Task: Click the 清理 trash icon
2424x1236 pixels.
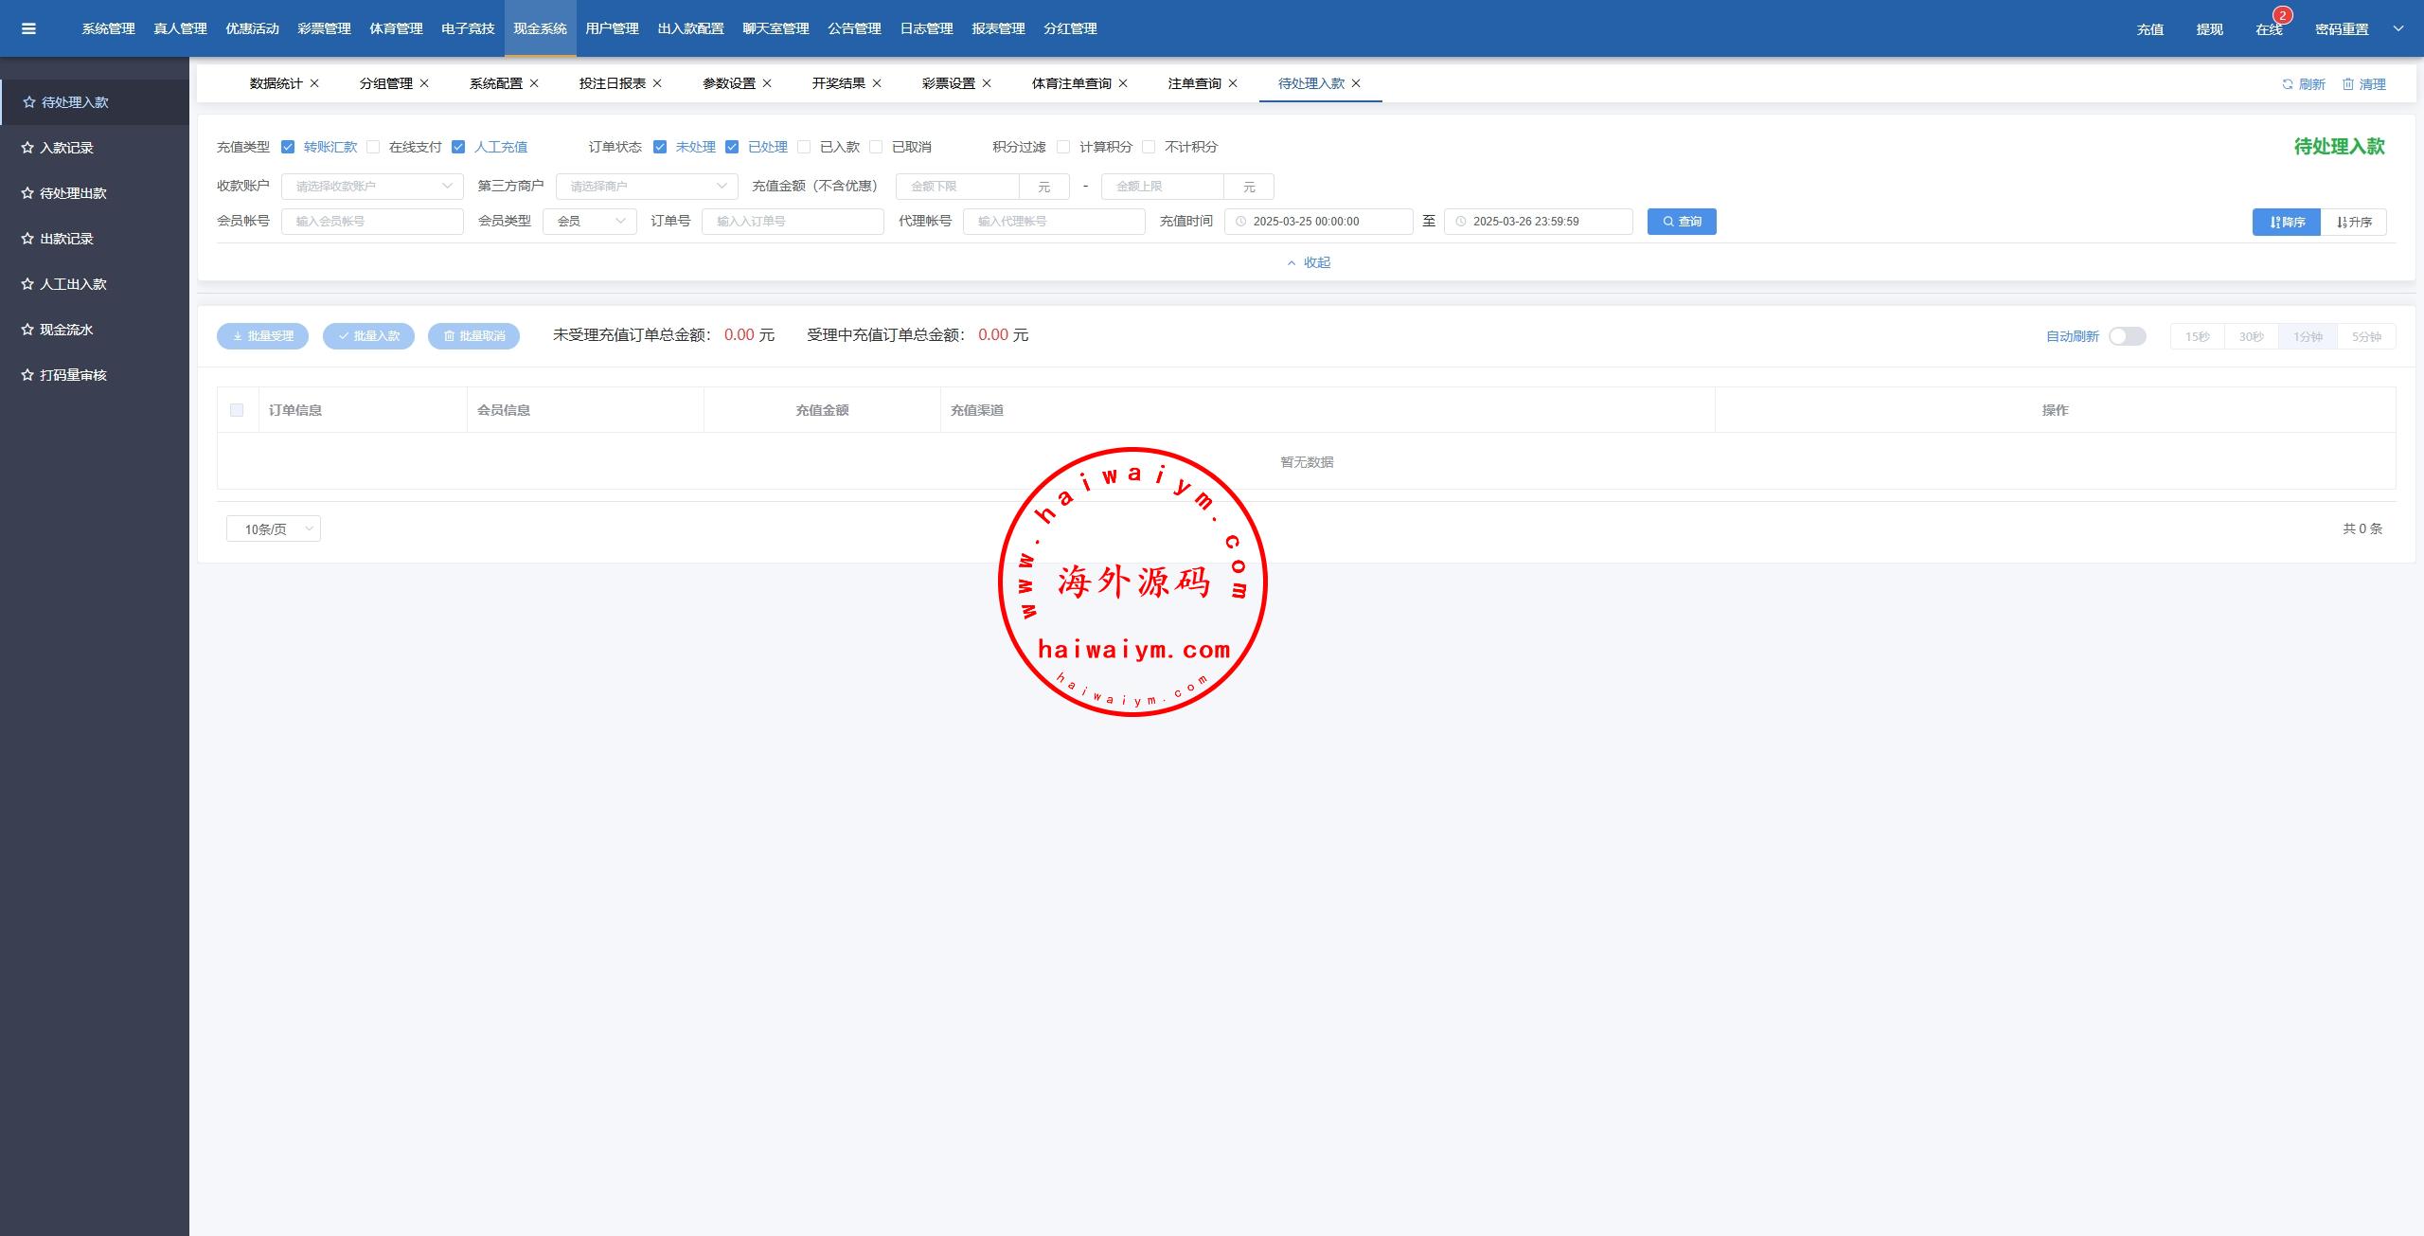Action: coord(2348,84)
